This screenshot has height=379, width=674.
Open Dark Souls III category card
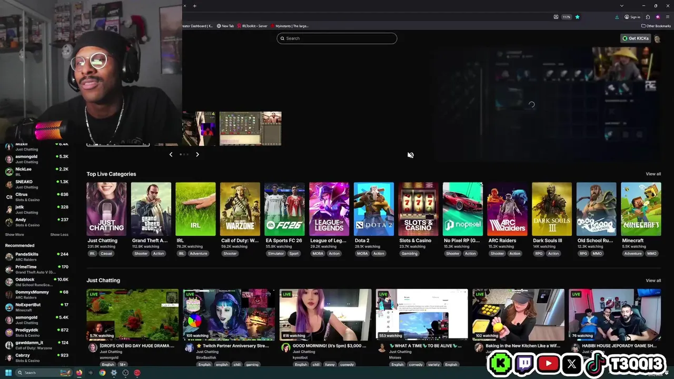pos(552,209)
